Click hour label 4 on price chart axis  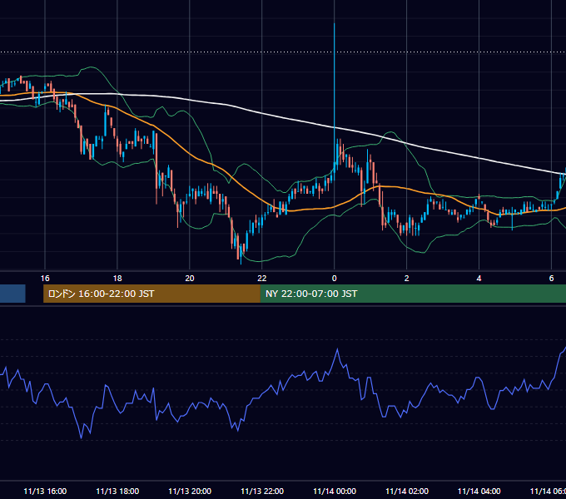coord(479,279)
